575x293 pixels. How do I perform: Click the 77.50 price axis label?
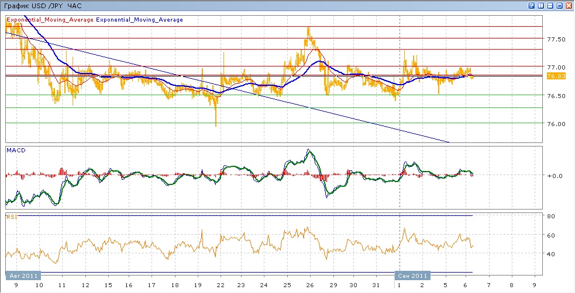pyautogui.click(x=556, y=39)
